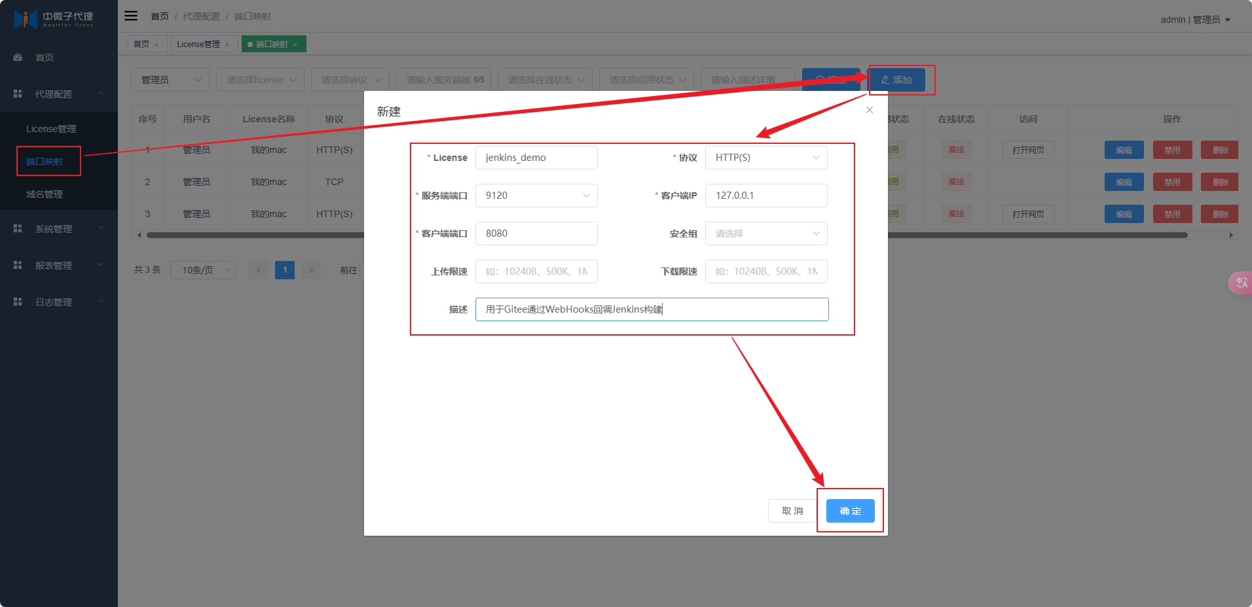Click 打开网页 in row 3
The height and width of the screenshot is (607, 1252).
pyautogui.click(x=1028, y=214)
